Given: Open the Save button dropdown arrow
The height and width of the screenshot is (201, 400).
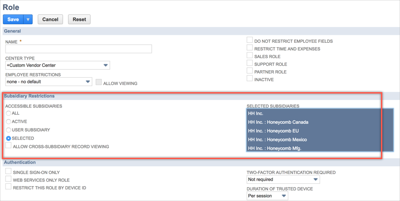Looking at the screenshot, I should 28,20.
